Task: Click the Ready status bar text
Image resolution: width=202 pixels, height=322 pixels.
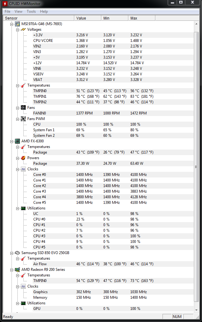Action: 8,317
